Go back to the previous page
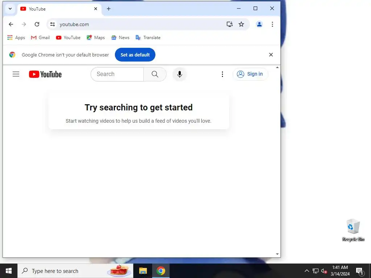Image resolution: width=371 pixels, height=278 pixels. (x=11, y=24)
